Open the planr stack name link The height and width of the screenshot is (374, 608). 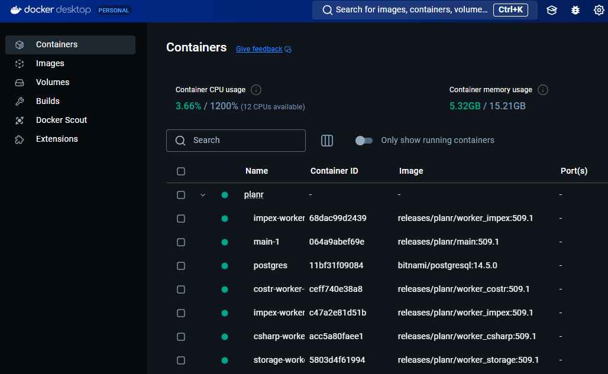coord(254,195)
